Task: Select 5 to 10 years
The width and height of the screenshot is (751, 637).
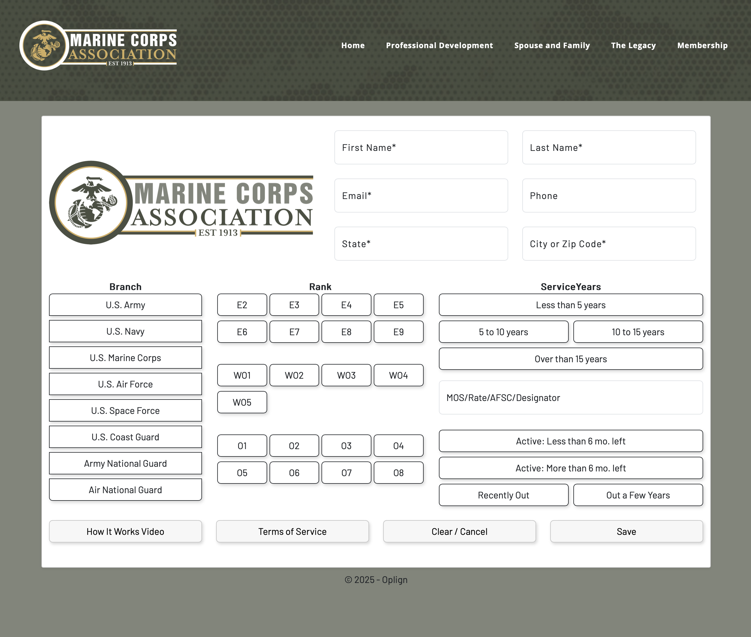Action: click(x=504, y=332)
